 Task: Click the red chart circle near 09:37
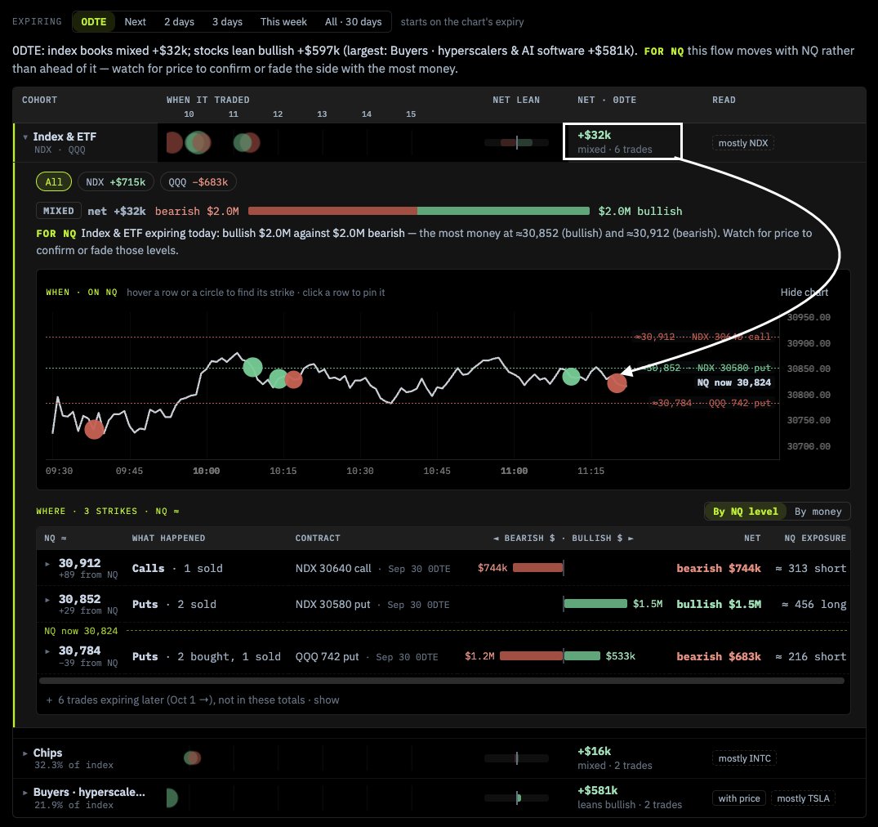[x=94, y=429]
